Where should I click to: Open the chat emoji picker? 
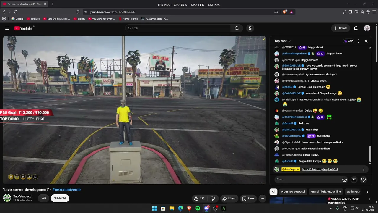click(344, 180)
